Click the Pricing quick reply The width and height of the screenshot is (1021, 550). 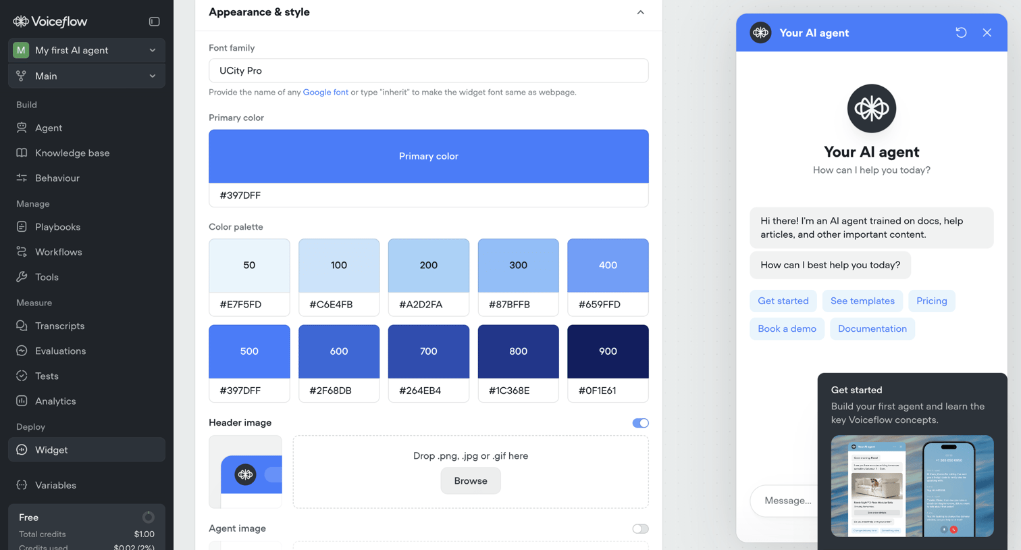click(x=932, y=301)
